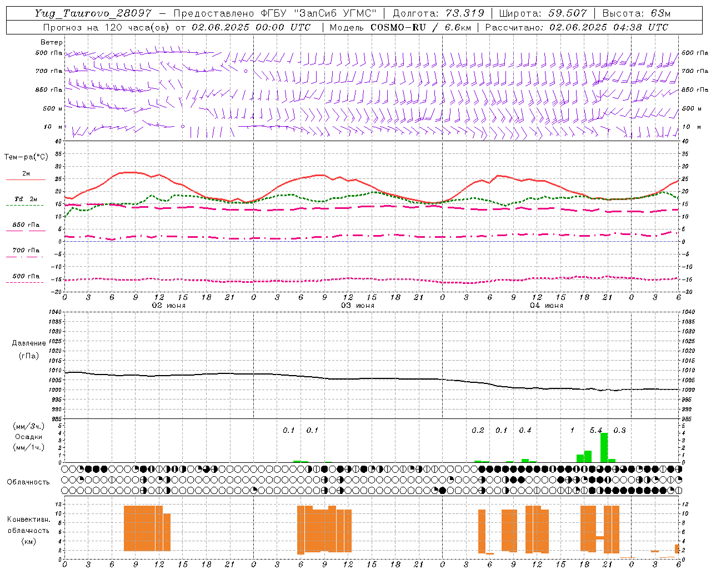Click the Ветер panel label

pos(52,42)
